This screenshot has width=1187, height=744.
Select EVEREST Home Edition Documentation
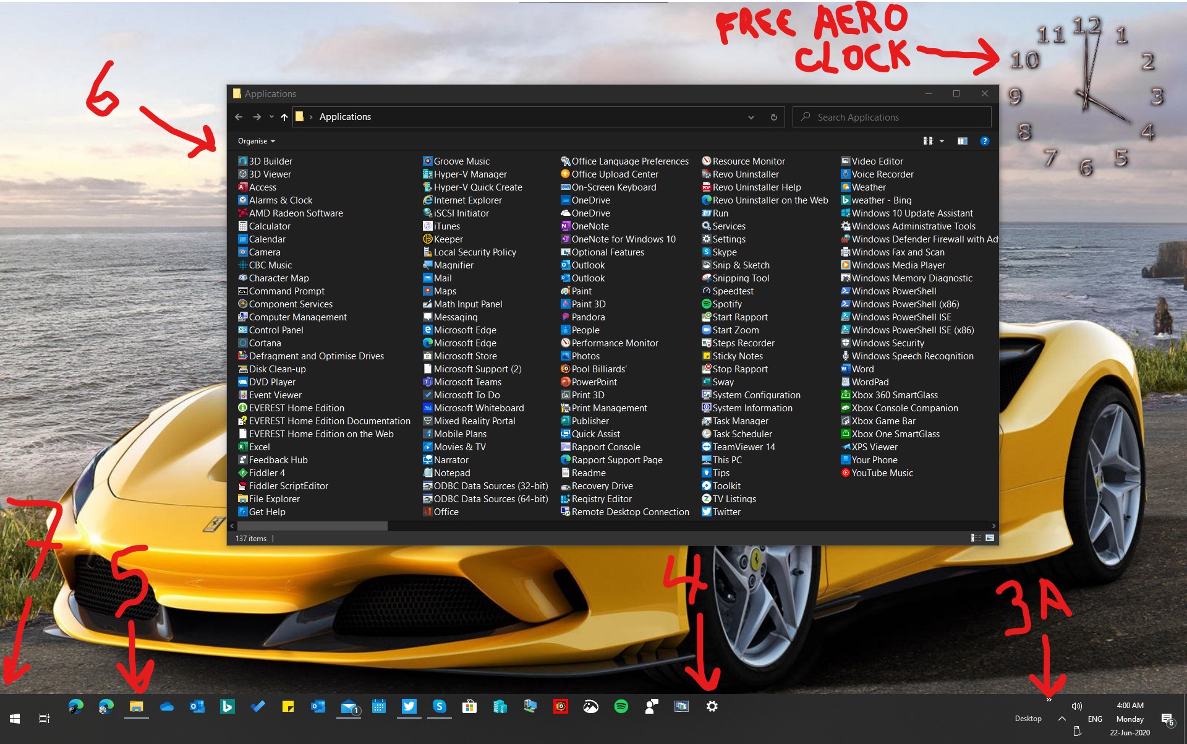coord(324,421)
